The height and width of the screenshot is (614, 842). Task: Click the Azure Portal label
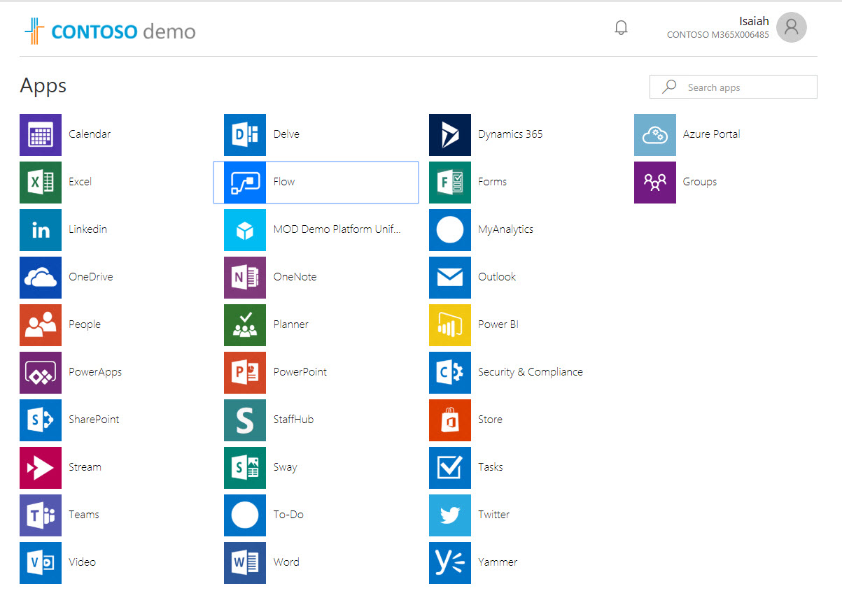point(711,134)
